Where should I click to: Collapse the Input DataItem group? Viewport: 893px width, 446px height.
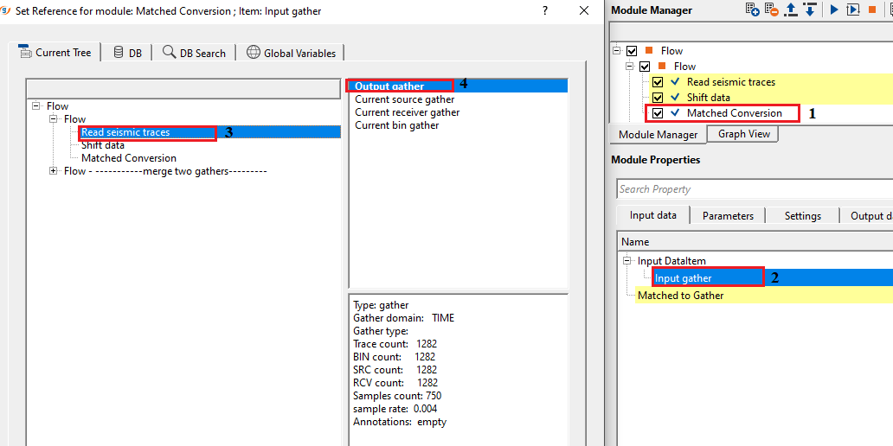pyautogui.click(x=627, y=260)
